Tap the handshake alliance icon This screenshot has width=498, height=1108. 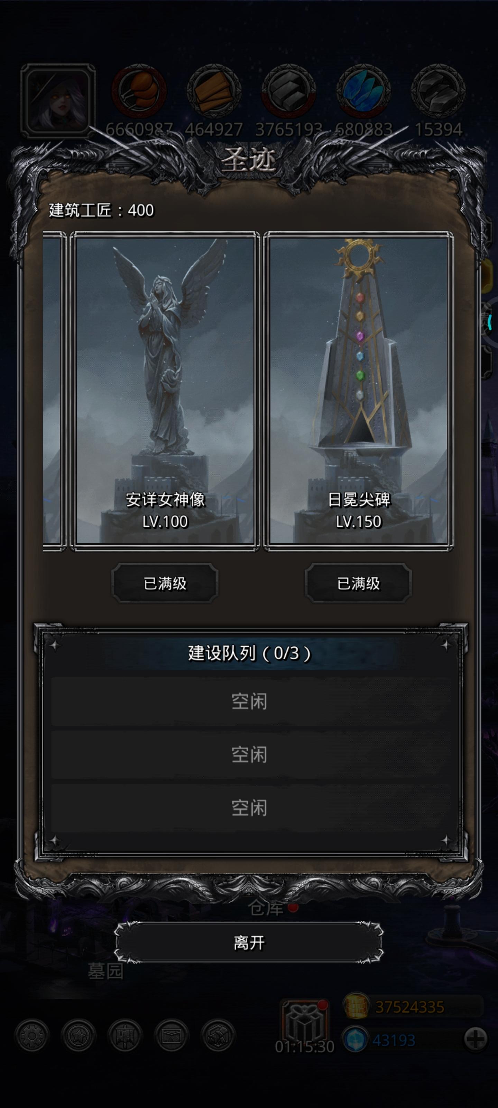[218, 1036]
